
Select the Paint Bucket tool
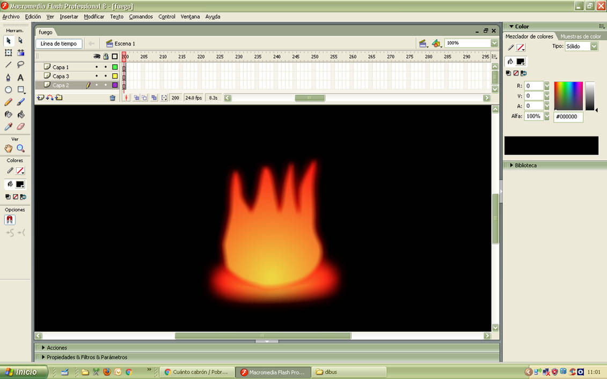click(20, 114)
